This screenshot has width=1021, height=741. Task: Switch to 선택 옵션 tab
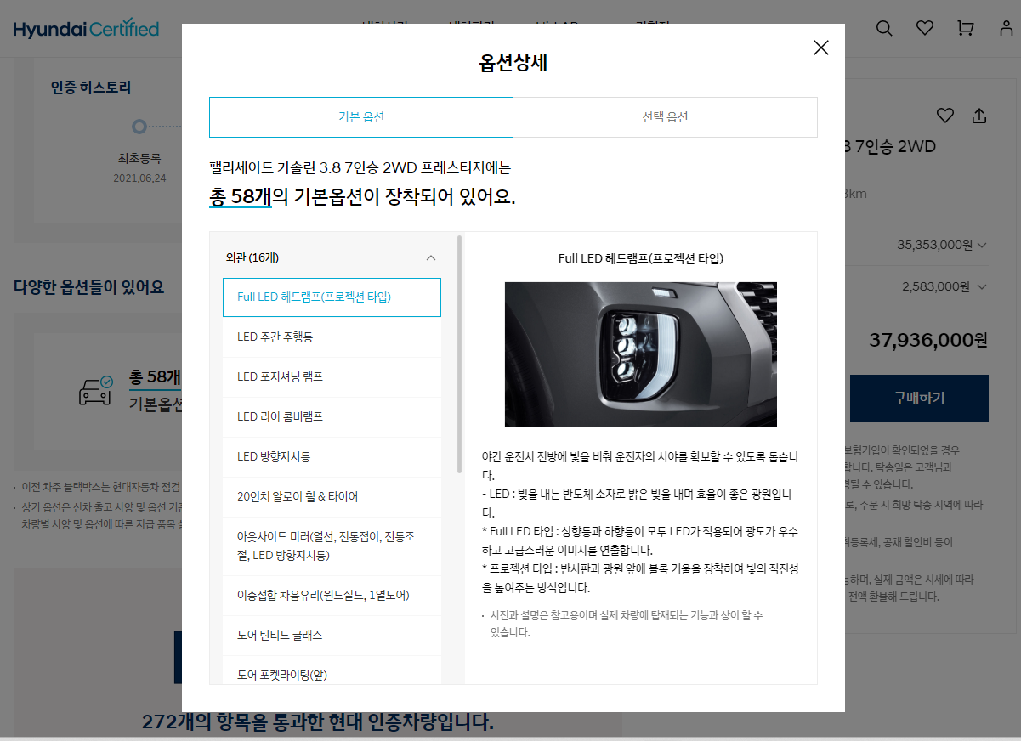coord(665,117)
